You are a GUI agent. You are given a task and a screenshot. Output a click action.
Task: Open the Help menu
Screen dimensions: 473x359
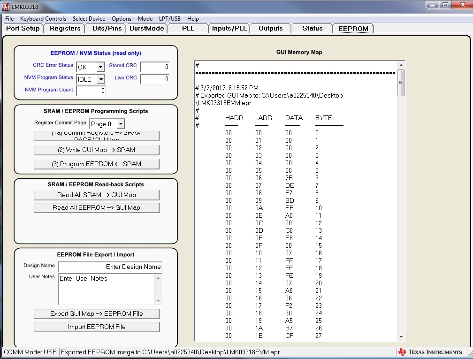click(x=193, y=19)
